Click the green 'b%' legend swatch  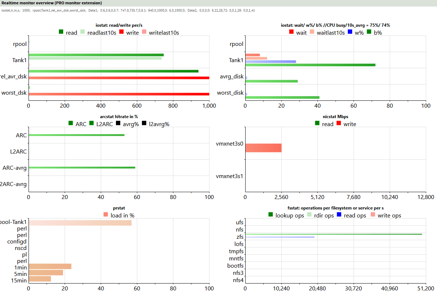click(x=369, y=32)
